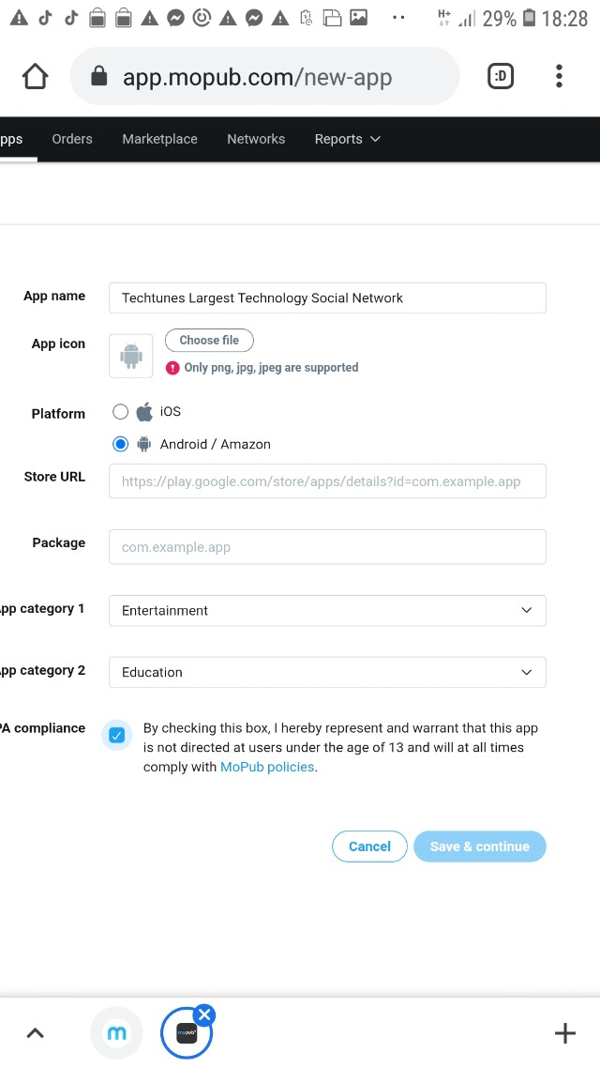Open the Networks tab
Image resolution: width=600 pixels, height=1068 pixels.
pos(256,139)
